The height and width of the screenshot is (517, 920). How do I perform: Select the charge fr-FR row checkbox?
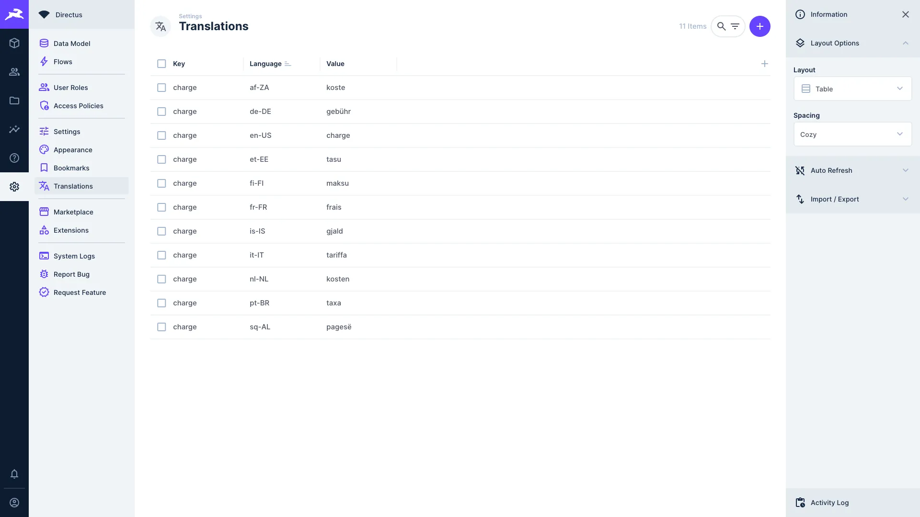(x=162, y=207)
